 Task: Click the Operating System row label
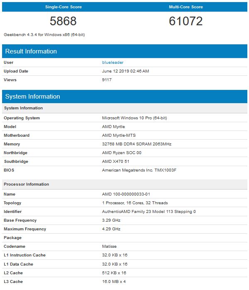point(22,118)
